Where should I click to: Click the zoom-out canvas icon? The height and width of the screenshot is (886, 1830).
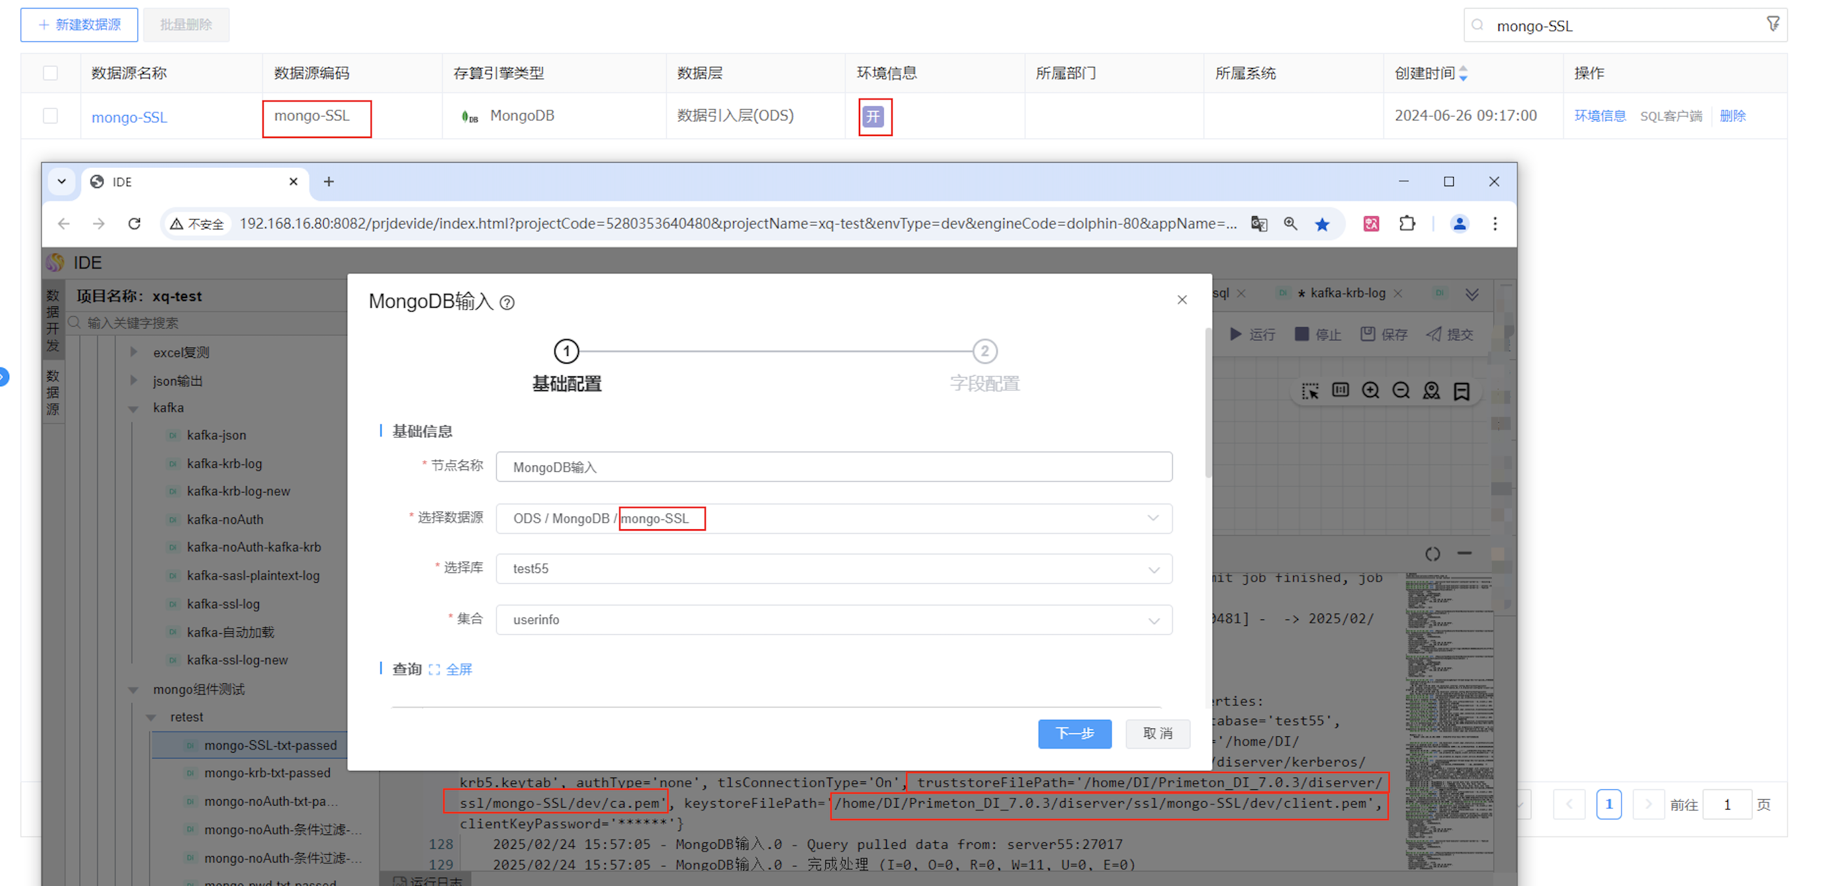(x=1400, y=391)
